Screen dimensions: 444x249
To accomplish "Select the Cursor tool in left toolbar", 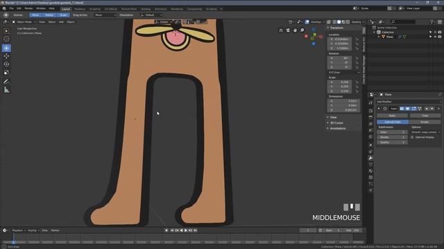I will 6,39.
